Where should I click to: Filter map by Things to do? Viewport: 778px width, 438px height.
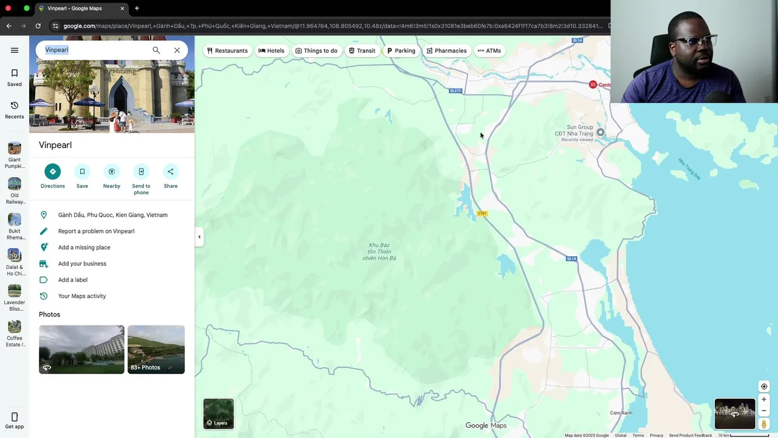[316, 50]
